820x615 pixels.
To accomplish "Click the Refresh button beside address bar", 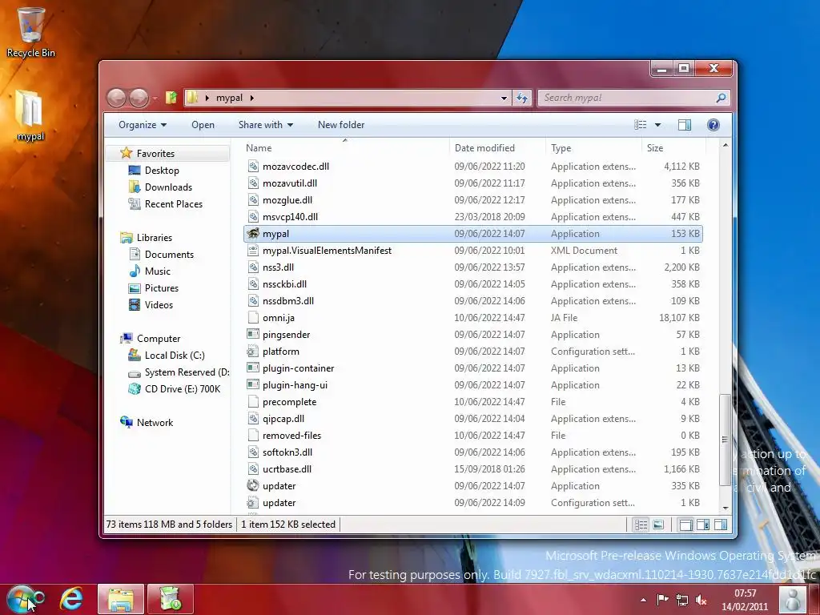I will click(522, 98).
